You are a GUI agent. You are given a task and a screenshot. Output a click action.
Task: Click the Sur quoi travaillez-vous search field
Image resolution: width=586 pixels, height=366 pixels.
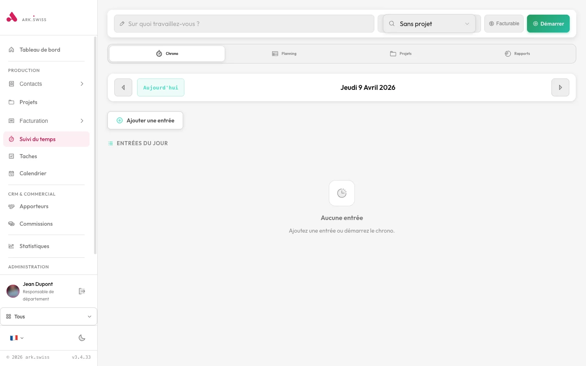tap(243, 24)
